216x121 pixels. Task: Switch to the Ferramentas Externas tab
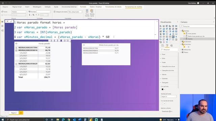pyautogui.click(x=69, y=7)
